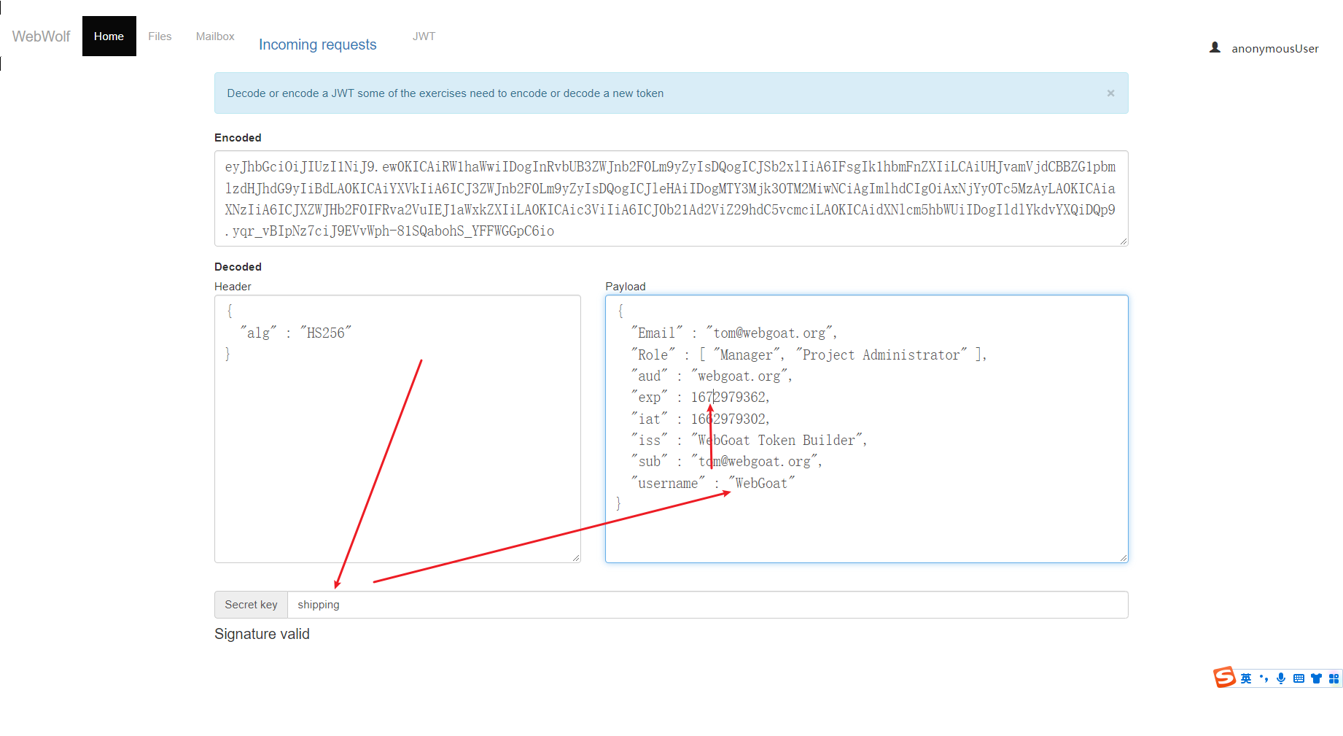This screenshot has height=736, width=1343.
Task: Click the "exp" value 1672979362
Action: [x=728, y=398]
